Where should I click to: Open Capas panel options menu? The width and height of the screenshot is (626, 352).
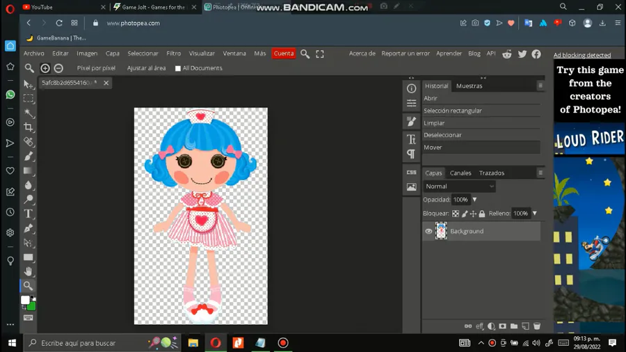coord(540,173)
